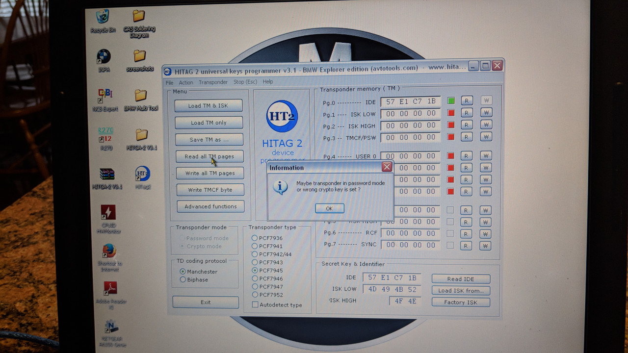This screenshot has width=628, height=353.
Task: Open the Transponder menu
Action: click(x=213, y=82)
